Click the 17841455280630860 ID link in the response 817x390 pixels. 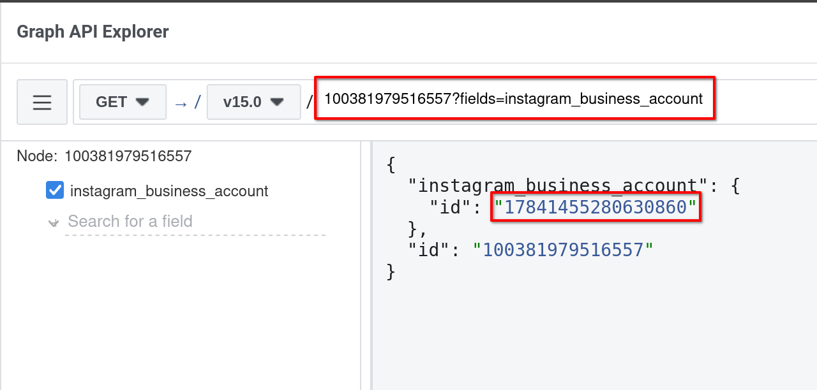tap(595, 207)
